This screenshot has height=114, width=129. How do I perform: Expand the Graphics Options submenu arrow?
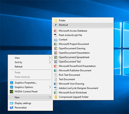click(x=50, y=87)
